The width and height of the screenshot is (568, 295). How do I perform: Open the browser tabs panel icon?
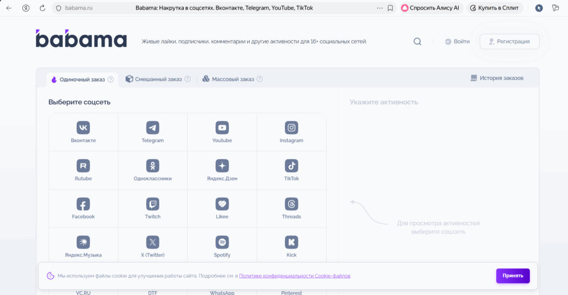[555, 8]
